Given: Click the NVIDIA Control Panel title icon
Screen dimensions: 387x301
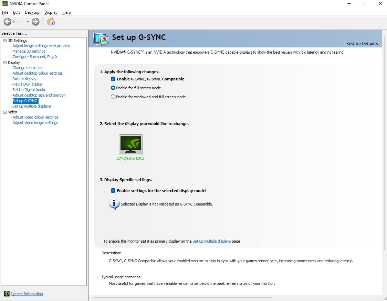Looking at the screenshot, I should (5, 3).
